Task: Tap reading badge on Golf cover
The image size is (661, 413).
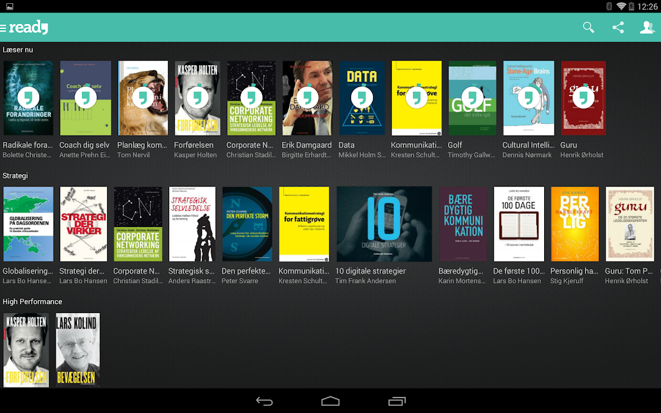Action: [472, 97]
